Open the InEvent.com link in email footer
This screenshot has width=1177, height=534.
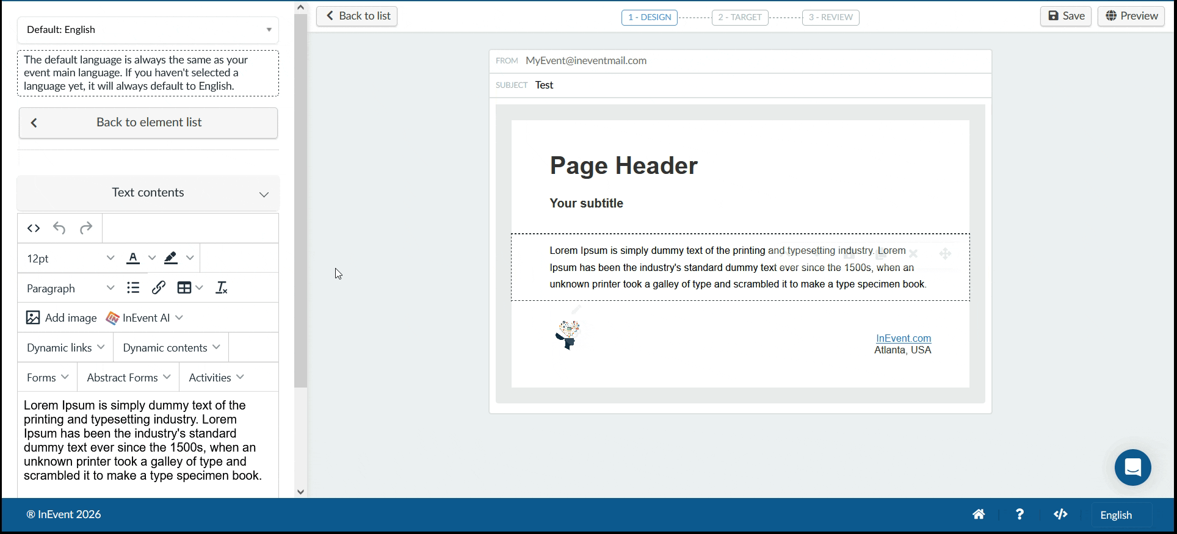point(904,338)
